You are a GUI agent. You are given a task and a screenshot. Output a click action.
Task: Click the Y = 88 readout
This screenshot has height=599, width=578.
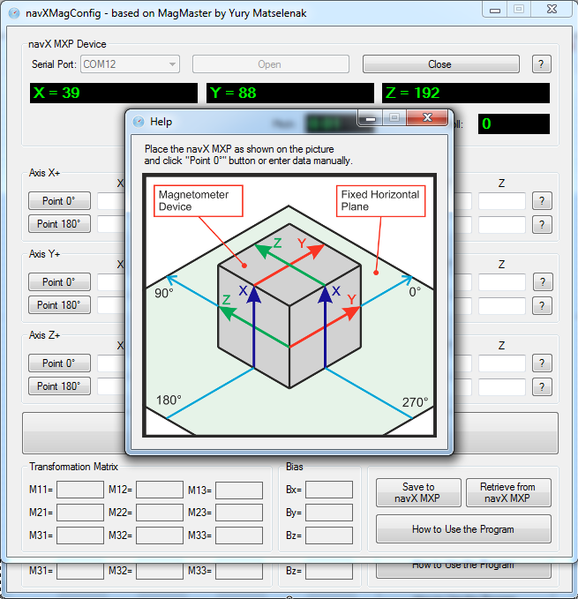(290, 93)
